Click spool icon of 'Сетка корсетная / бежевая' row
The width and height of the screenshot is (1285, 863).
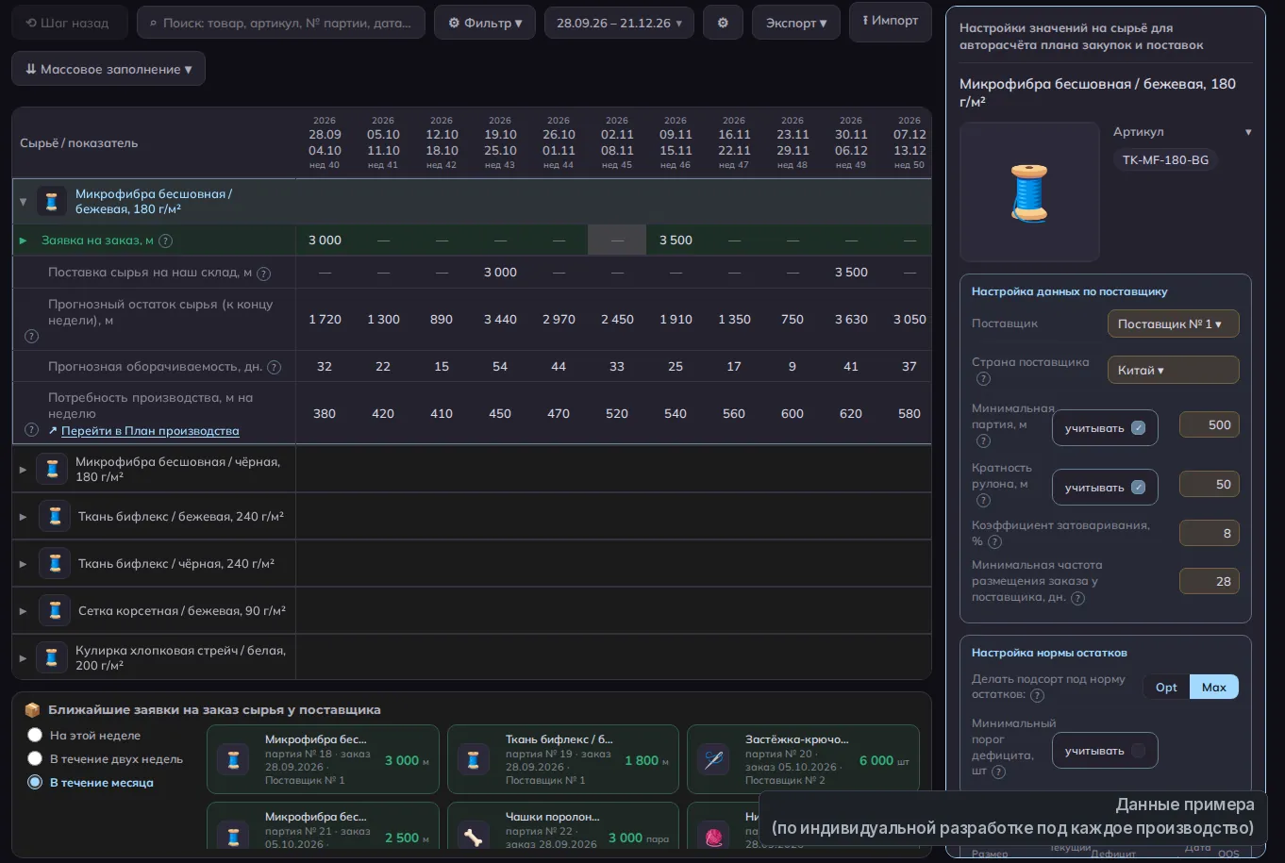pyautogui.click(x=55, y=610)
